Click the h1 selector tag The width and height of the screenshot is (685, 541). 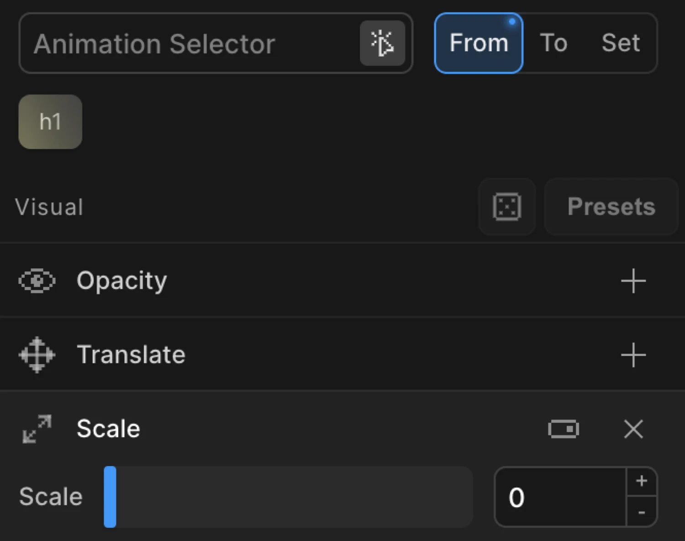(x=50, y=122)
